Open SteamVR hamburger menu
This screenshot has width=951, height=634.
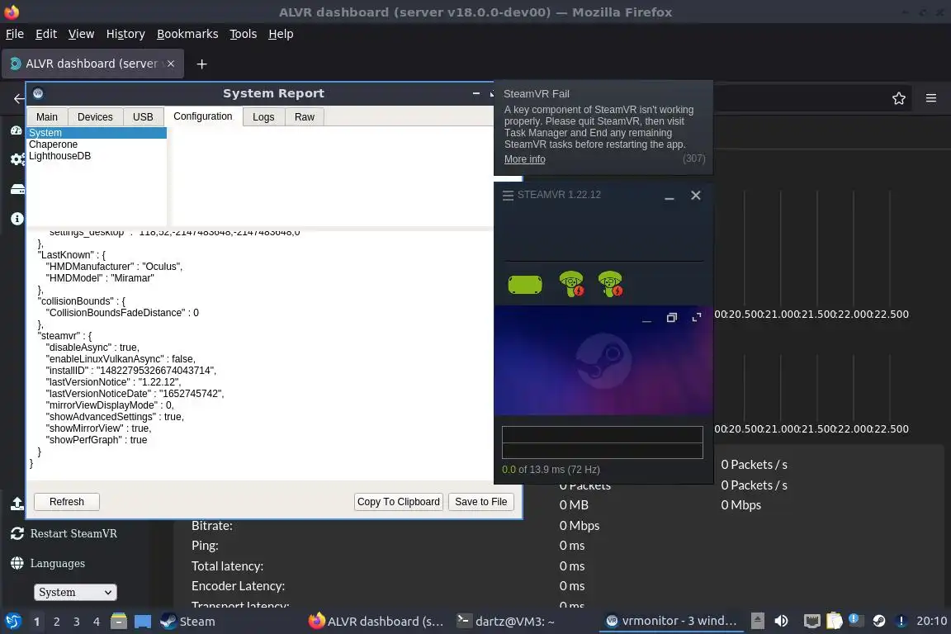[x=509, y=196]
